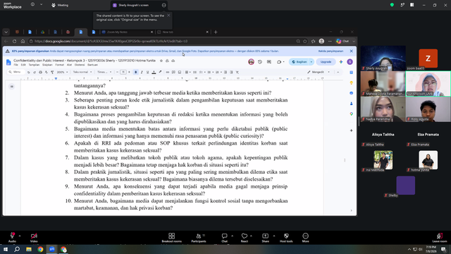Click the green encryption shield icon
The image size is (451, 254).
click(392, 5)
